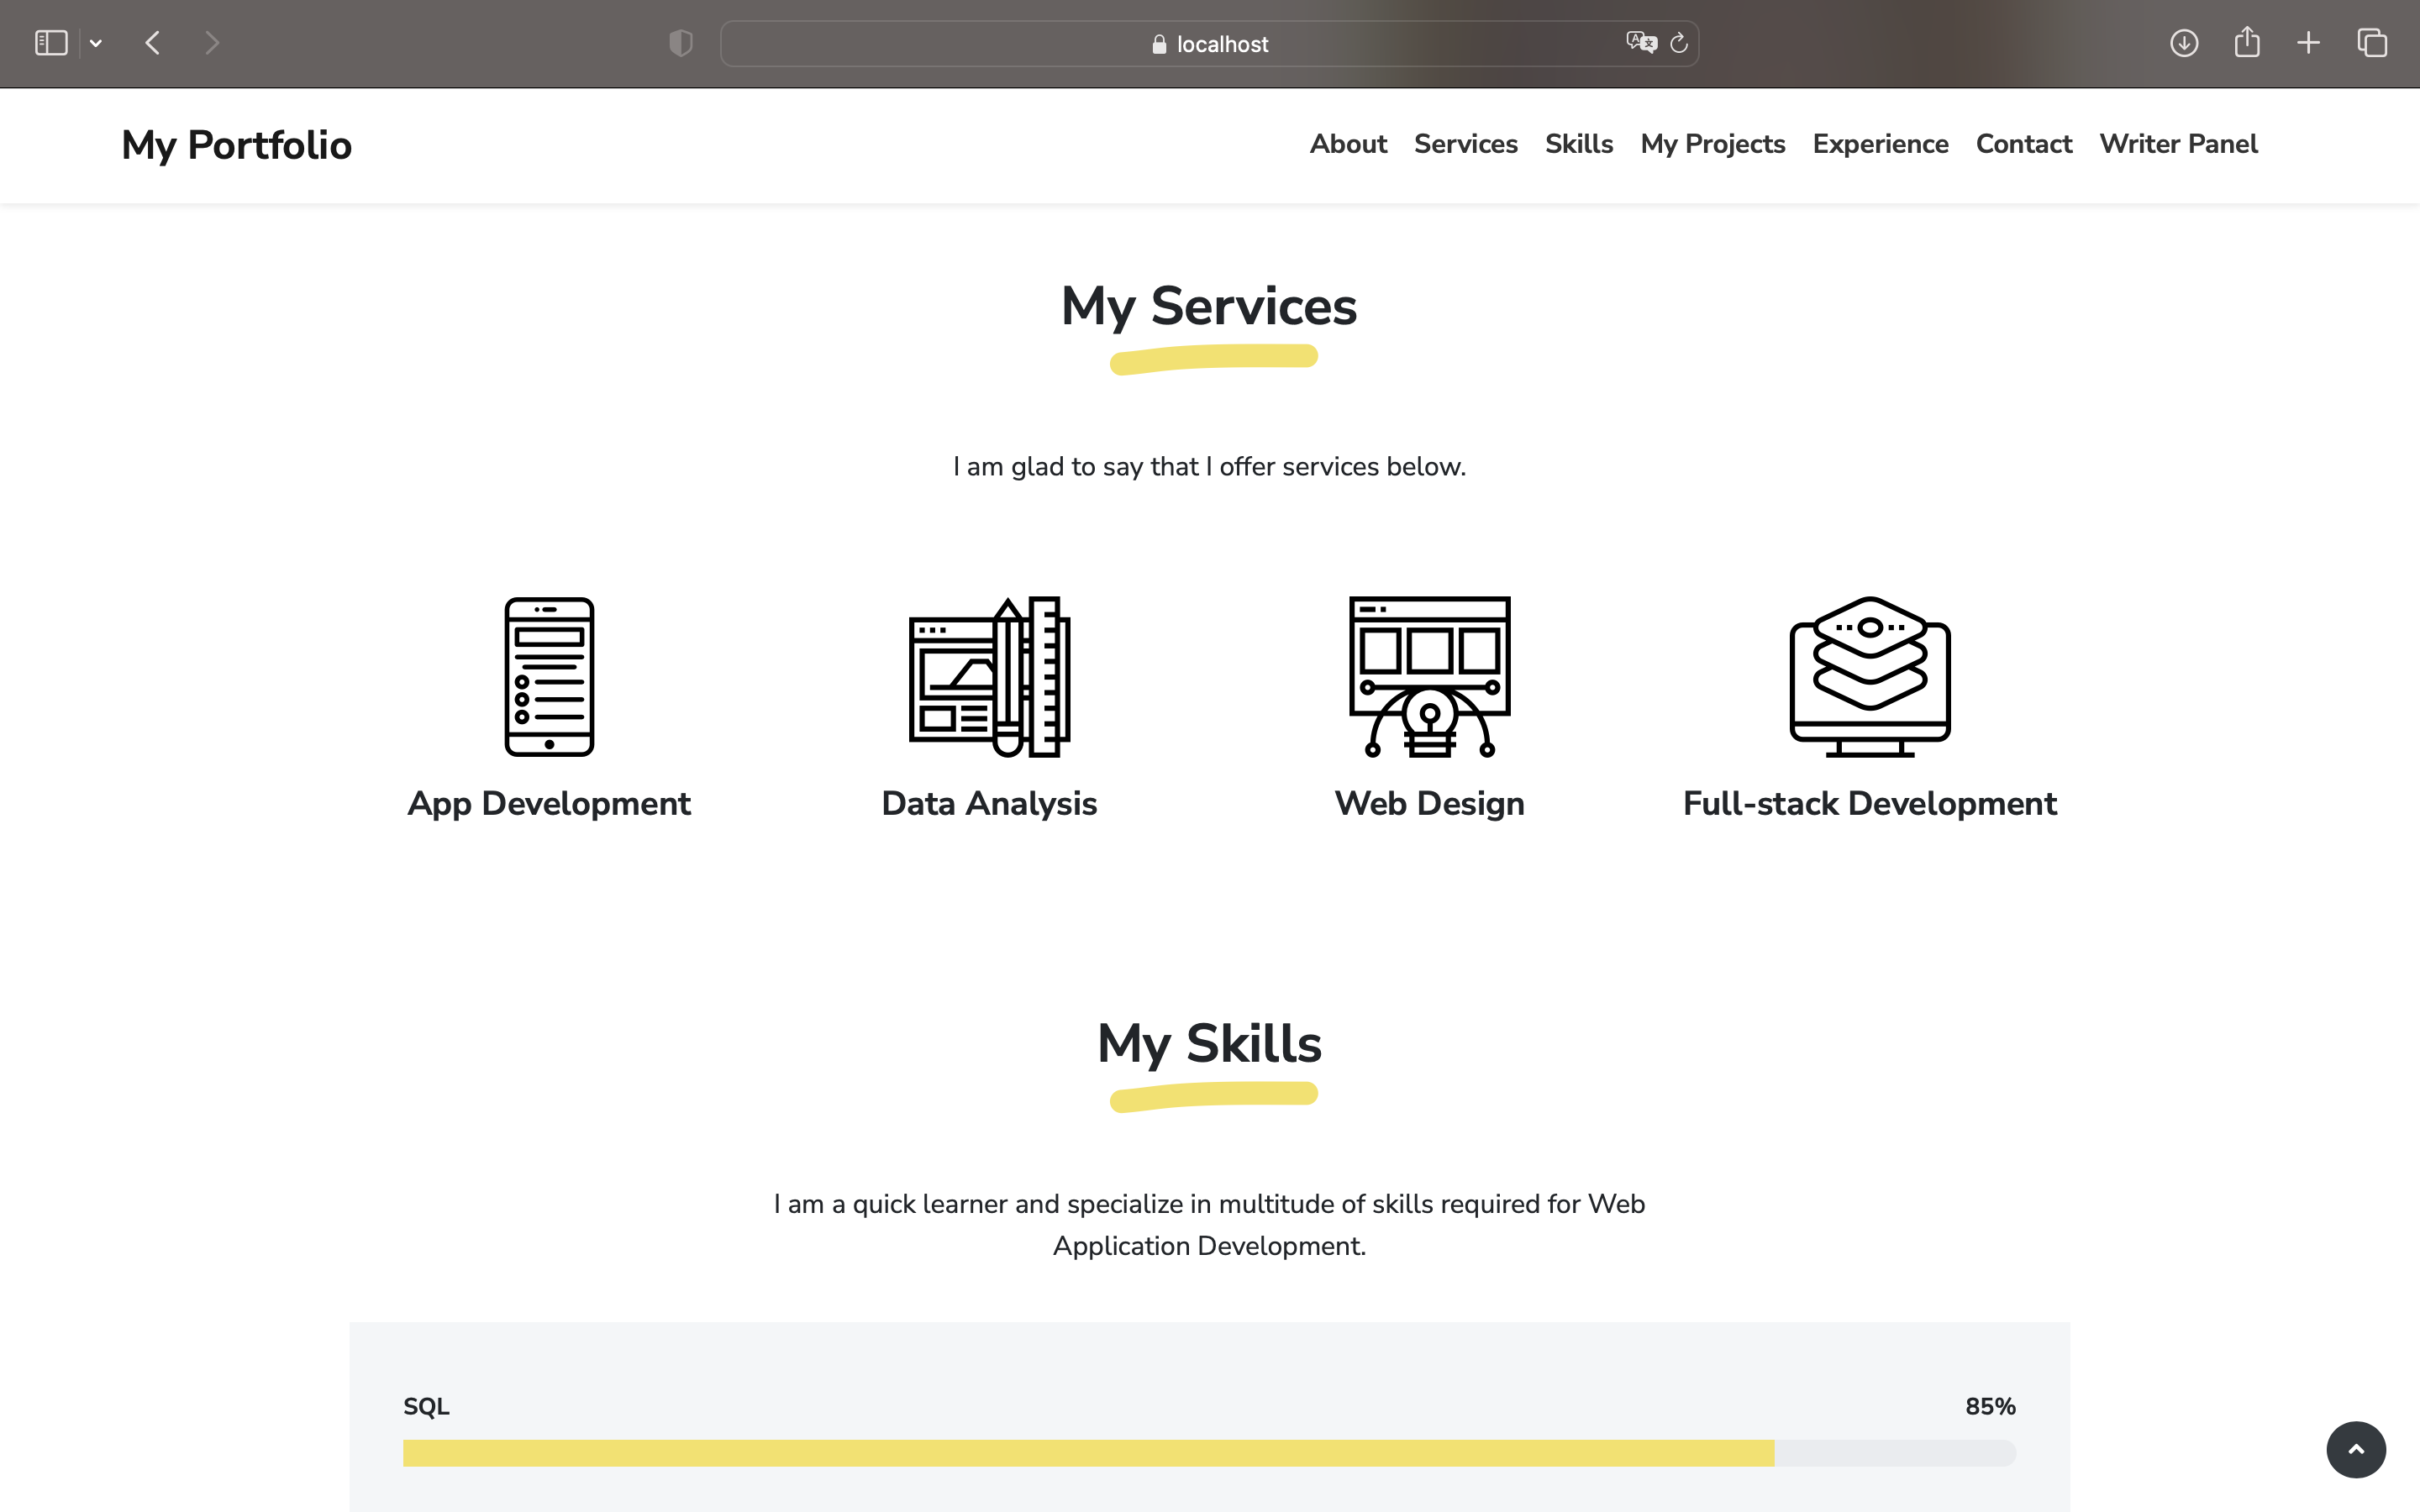Open a new tab with plus icon
Image resolution: width=2420 pixels, height=1512 pixels.
point(2308,43)
